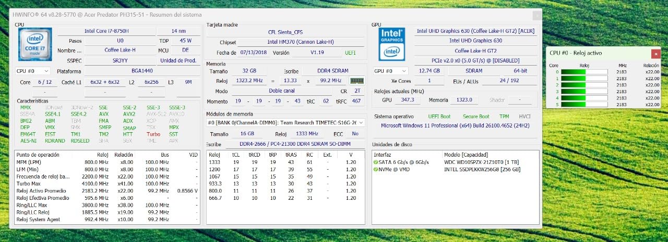Click the green check icon for SATA drive

tap(376, 162)
